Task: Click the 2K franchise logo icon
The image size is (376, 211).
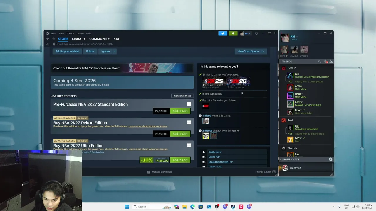Action: coord(206,106)
